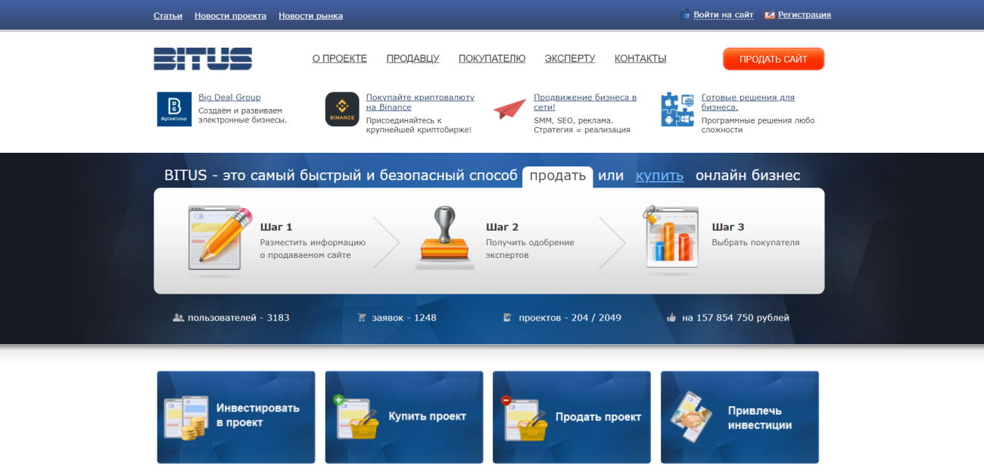Open the «Новости рынка» top link
Viewport: 984px width, 472px height.
tap(310, 15)
